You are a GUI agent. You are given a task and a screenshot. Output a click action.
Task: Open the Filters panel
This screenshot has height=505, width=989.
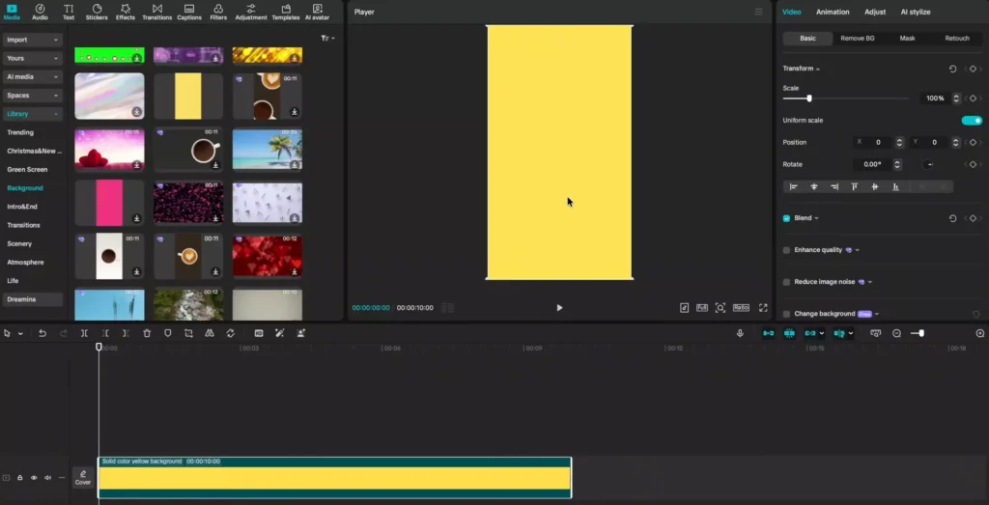coord(218,12)
